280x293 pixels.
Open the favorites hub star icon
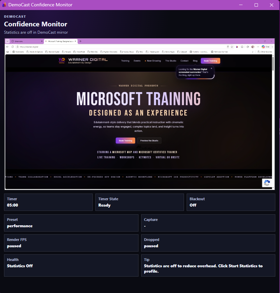click(248, 47)
